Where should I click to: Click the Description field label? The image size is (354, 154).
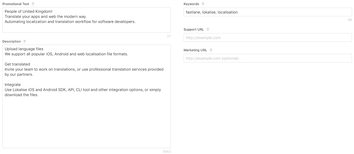[12, 42]
